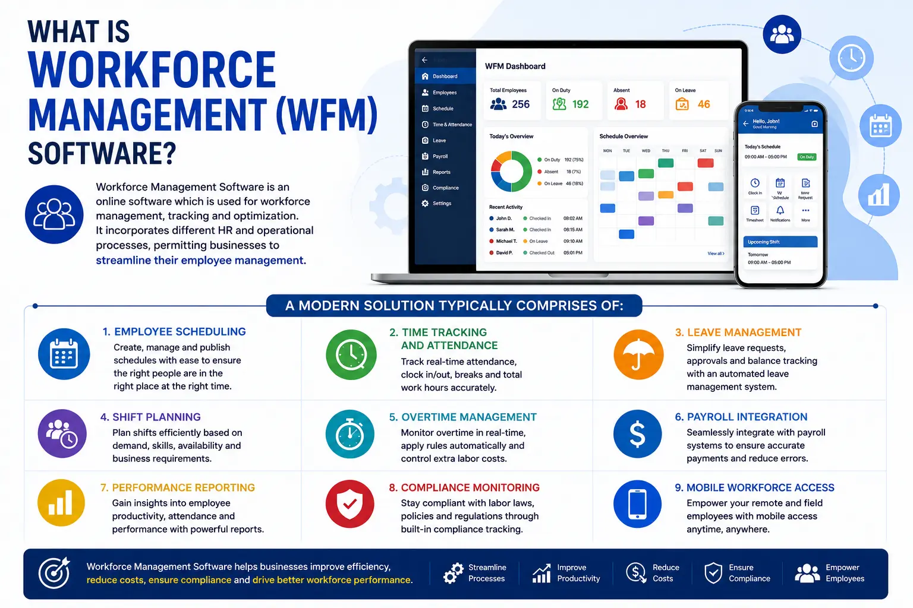
Task: Select Schedule in the laptop sidebar
Action: pos(445,109)
